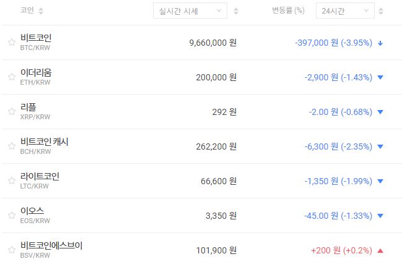Click the star icon beside BSV/KRW
The image size is (402, 267).
click(11, 250)
